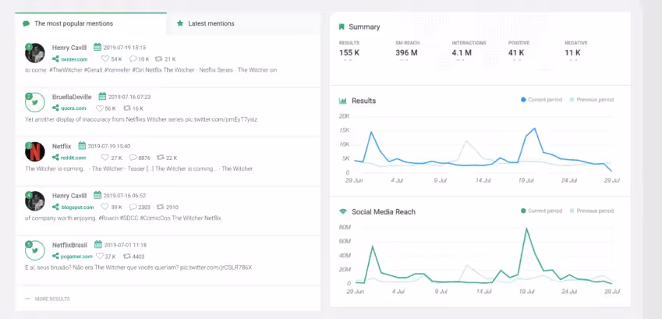Open the pogamer.com source link
This screenshot has width=662, height=319.
76,257
